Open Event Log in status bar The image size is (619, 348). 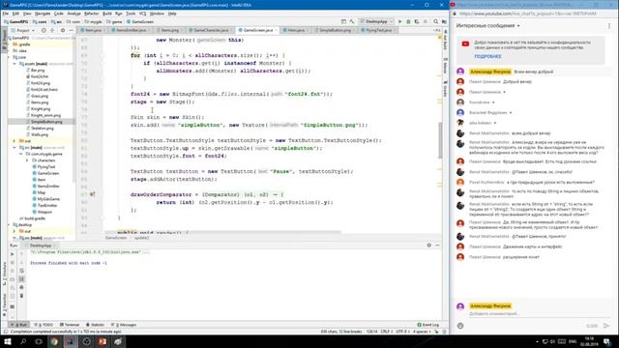(x=428, y=325)
